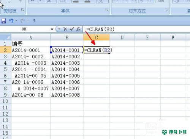
Task: Expand the Name Box dropdown arrow
Action: point(52,29)
